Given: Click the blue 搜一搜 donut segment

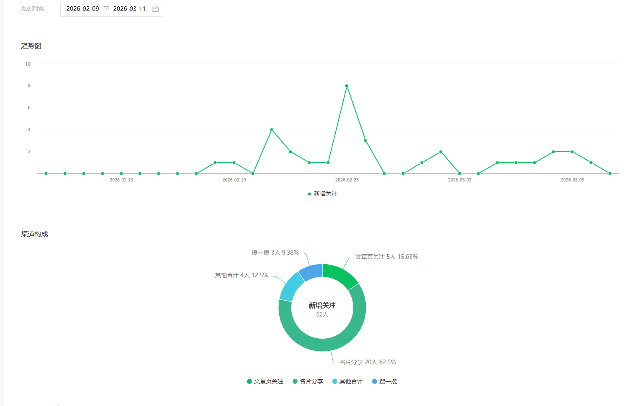Looking at the screenshot, I should (311, 272).
